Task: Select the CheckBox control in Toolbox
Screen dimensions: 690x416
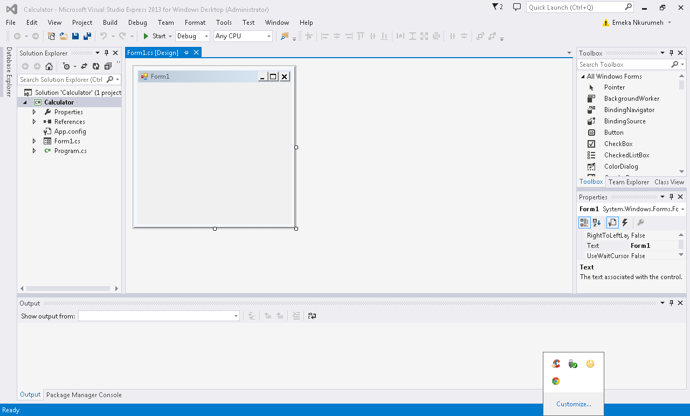Action: [618, 144]
